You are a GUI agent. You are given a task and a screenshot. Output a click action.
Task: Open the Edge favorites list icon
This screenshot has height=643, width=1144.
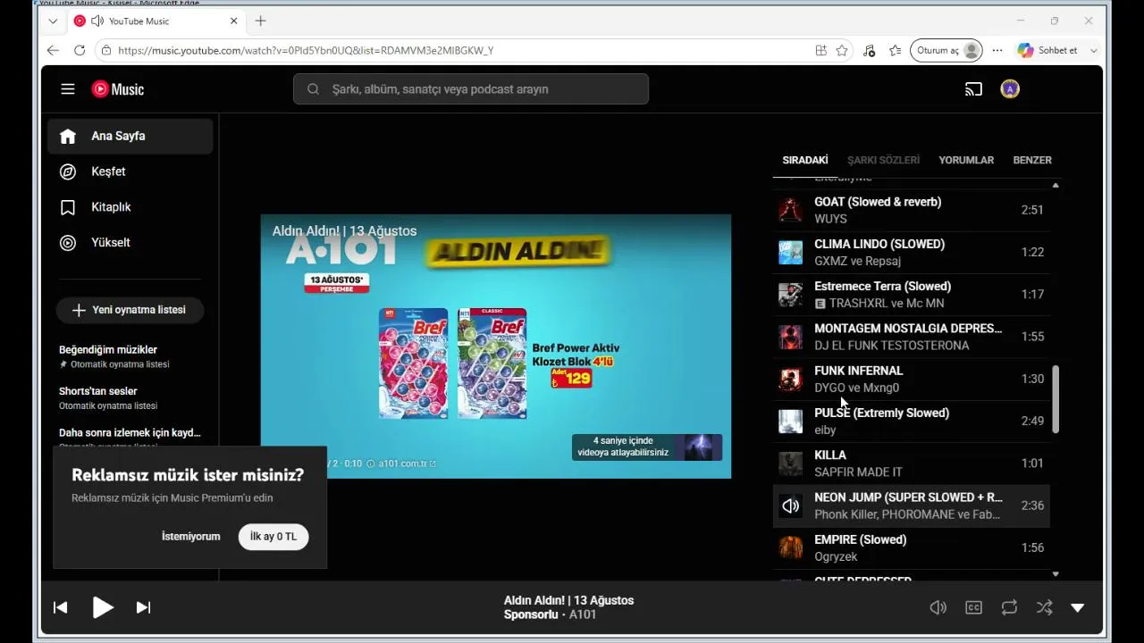pos(896,51)
